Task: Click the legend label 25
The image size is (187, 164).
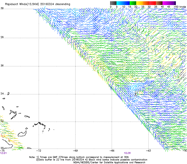Action: pyautogui.click(x=143, y=7)
